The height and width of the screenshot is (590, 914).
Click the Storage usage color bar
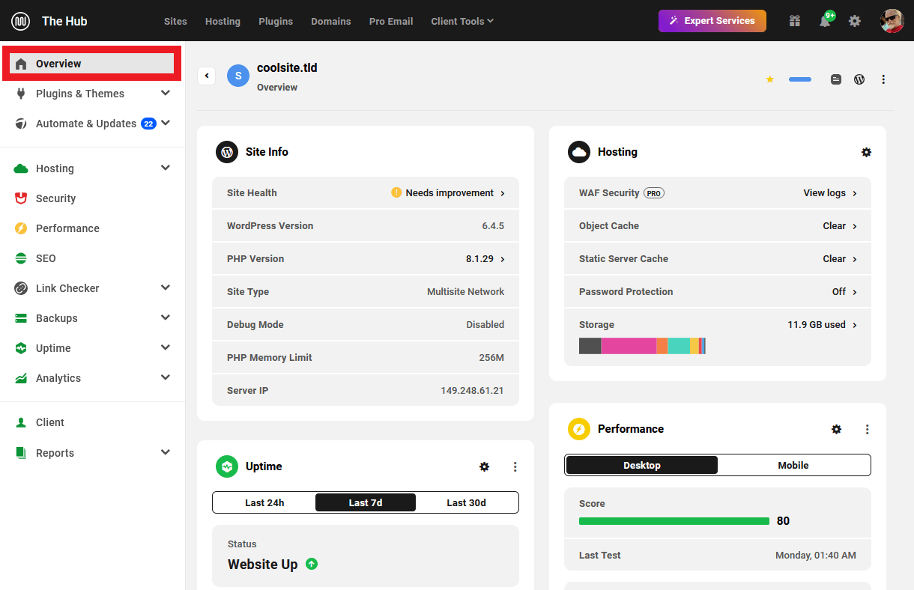coord(642,346)
